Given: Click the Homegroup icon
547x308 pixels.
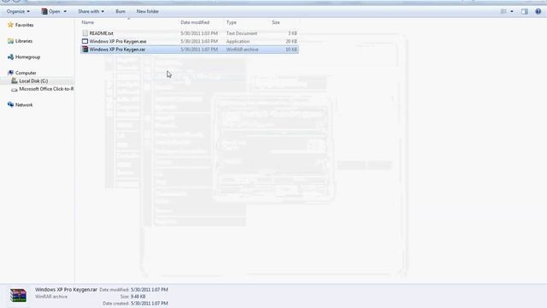Looking at the screenshot, I should coord(10,57).
